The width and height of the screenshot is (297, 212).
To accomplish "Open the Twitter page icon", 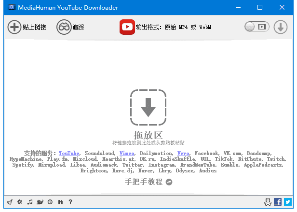I will pyautogui.click(x=288, y=202).
